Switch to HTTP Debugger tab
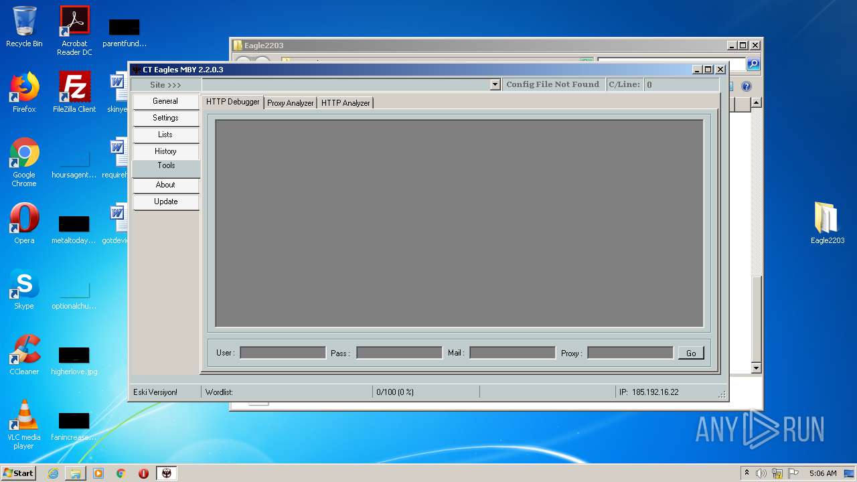The height and width of the screenshot is (482, 857). 232,102
